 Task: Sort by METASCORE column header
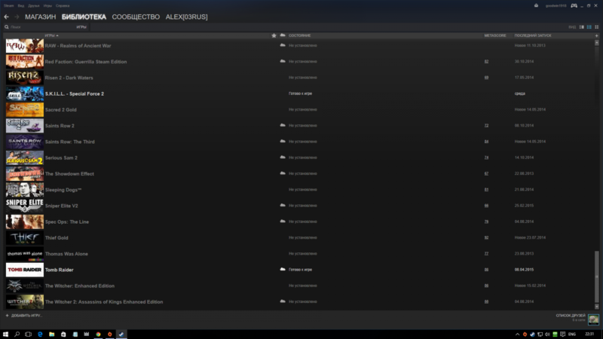coord(495,35)
